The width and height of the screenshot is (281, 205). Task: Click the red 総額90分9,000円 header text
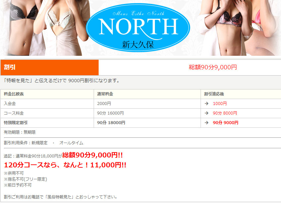(213, 67)
